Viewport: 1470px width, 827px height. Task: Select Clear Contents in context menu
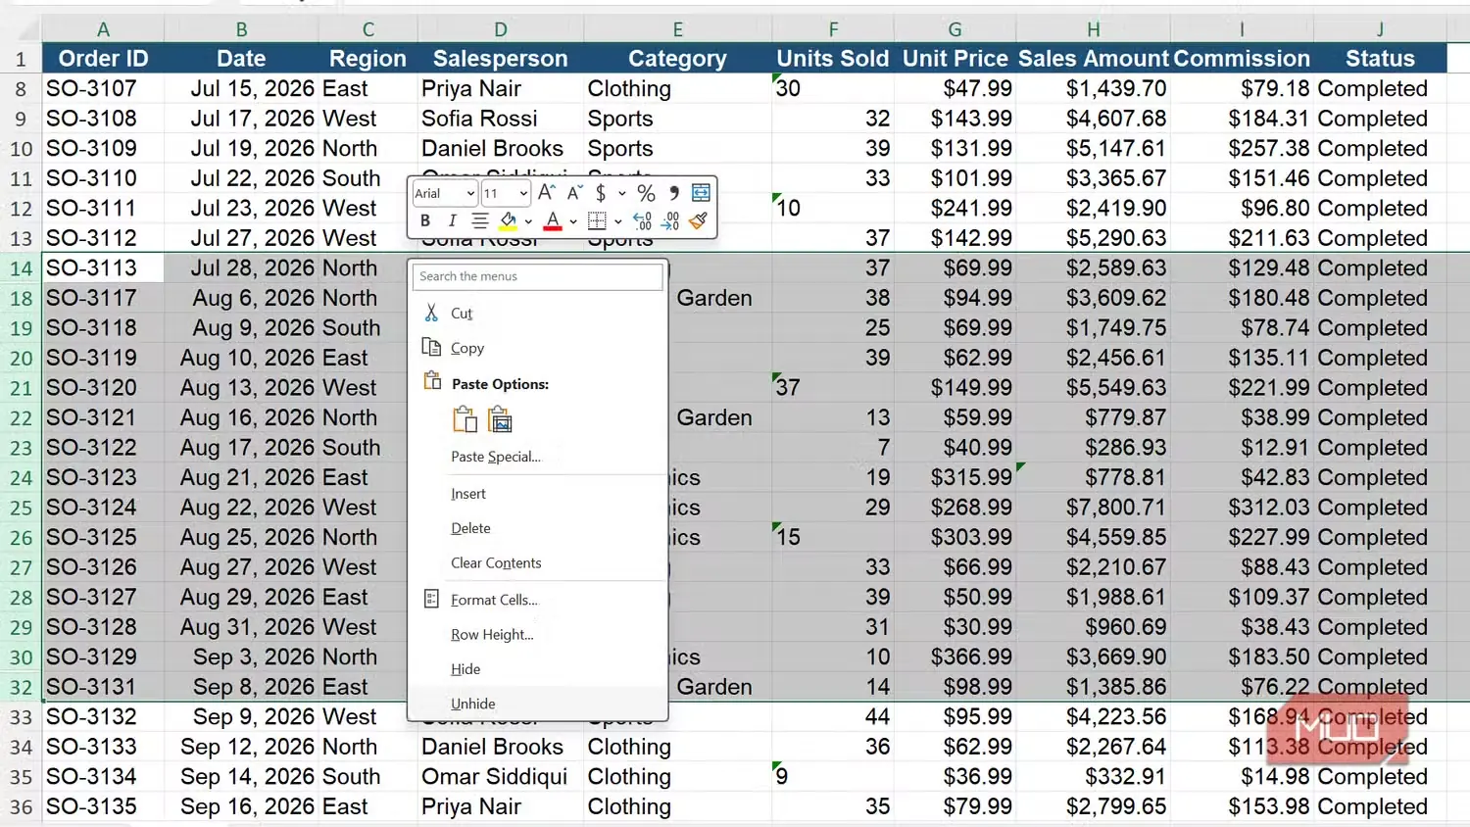click(537, 562)
